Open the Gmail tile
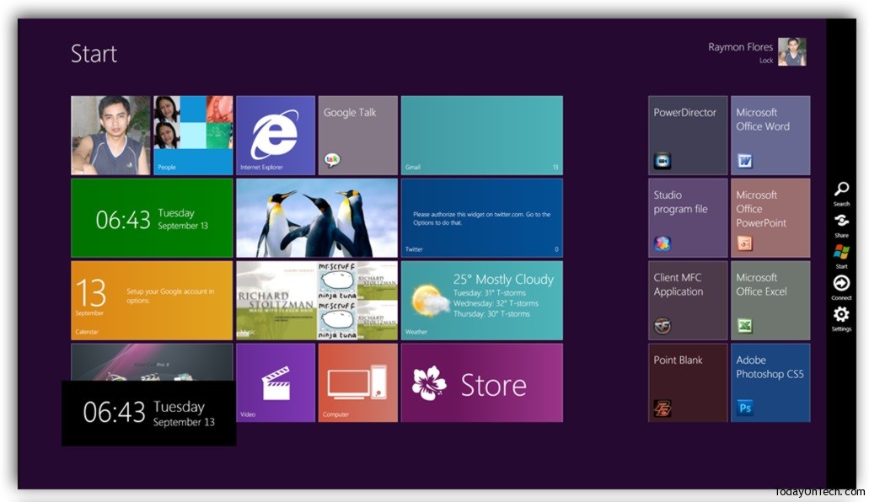 pos(481,136)
